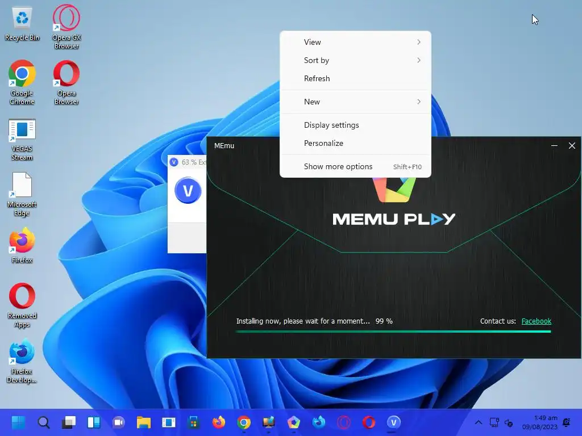Expand the New submenu
The width and height of the screenshot is (582, 436).
[x=355, y=102]
